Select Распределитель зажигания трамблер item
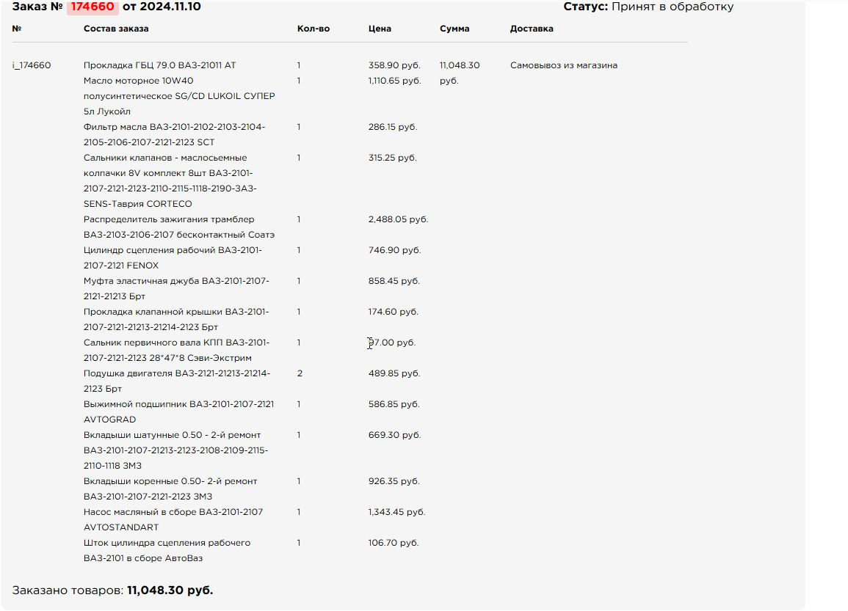This screenshot has height=611, width=848. pos(178,227)
